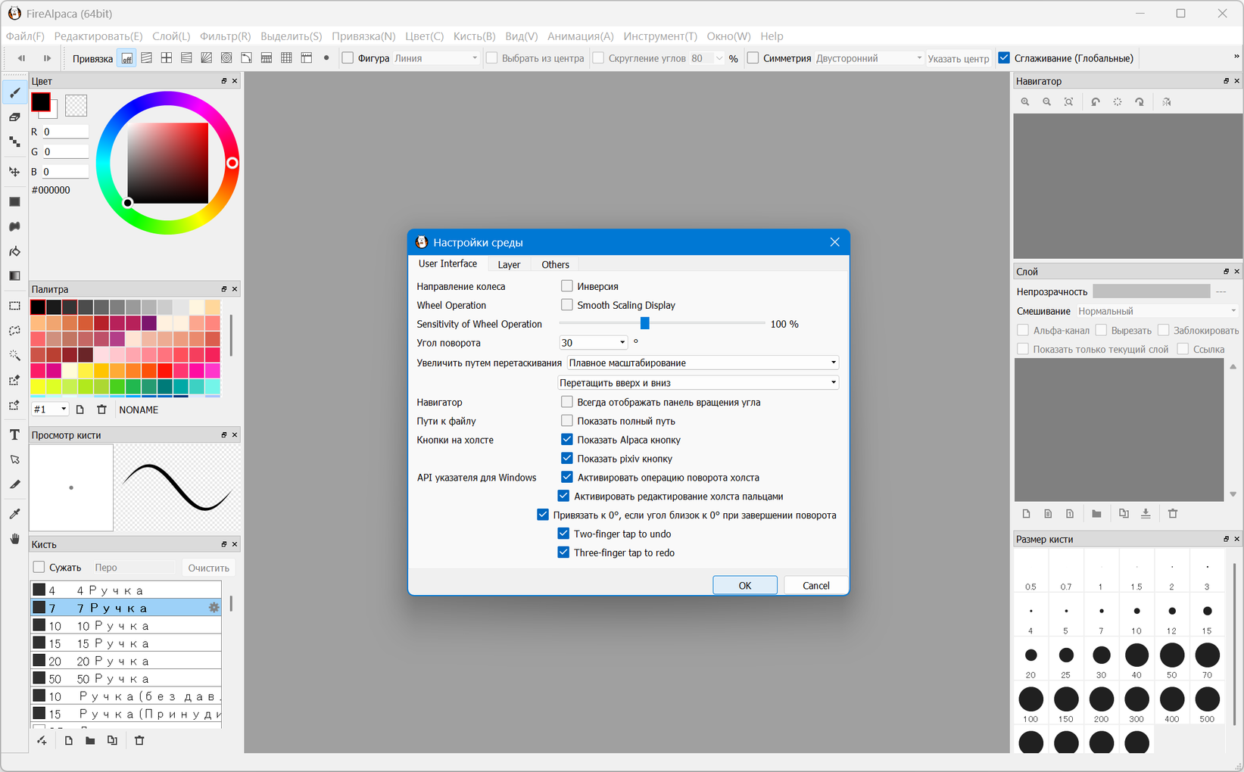The height and width of the screenshot is (772, 1244).
Task: Select the Move tool
Action: [x=14, y=172]
